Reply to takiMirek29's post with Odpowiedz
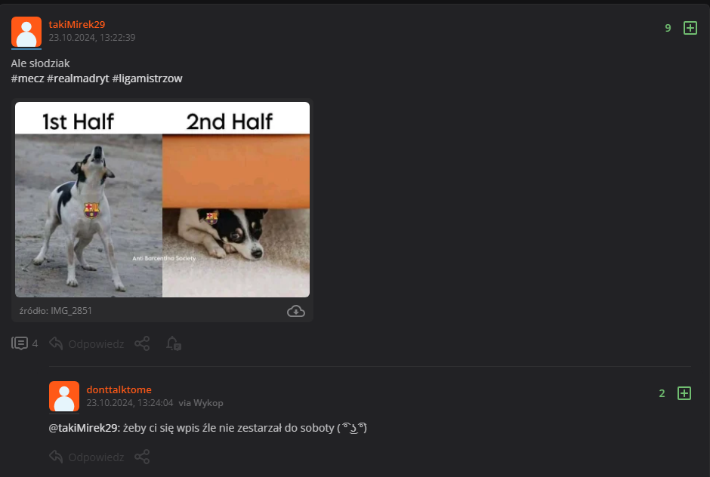Screen dimensions: 710x477 (x=87, y=344)
